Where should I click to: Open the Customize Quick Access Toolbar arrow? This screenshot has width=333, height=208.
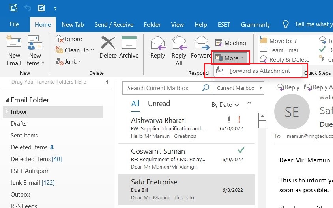pos(55,9)
